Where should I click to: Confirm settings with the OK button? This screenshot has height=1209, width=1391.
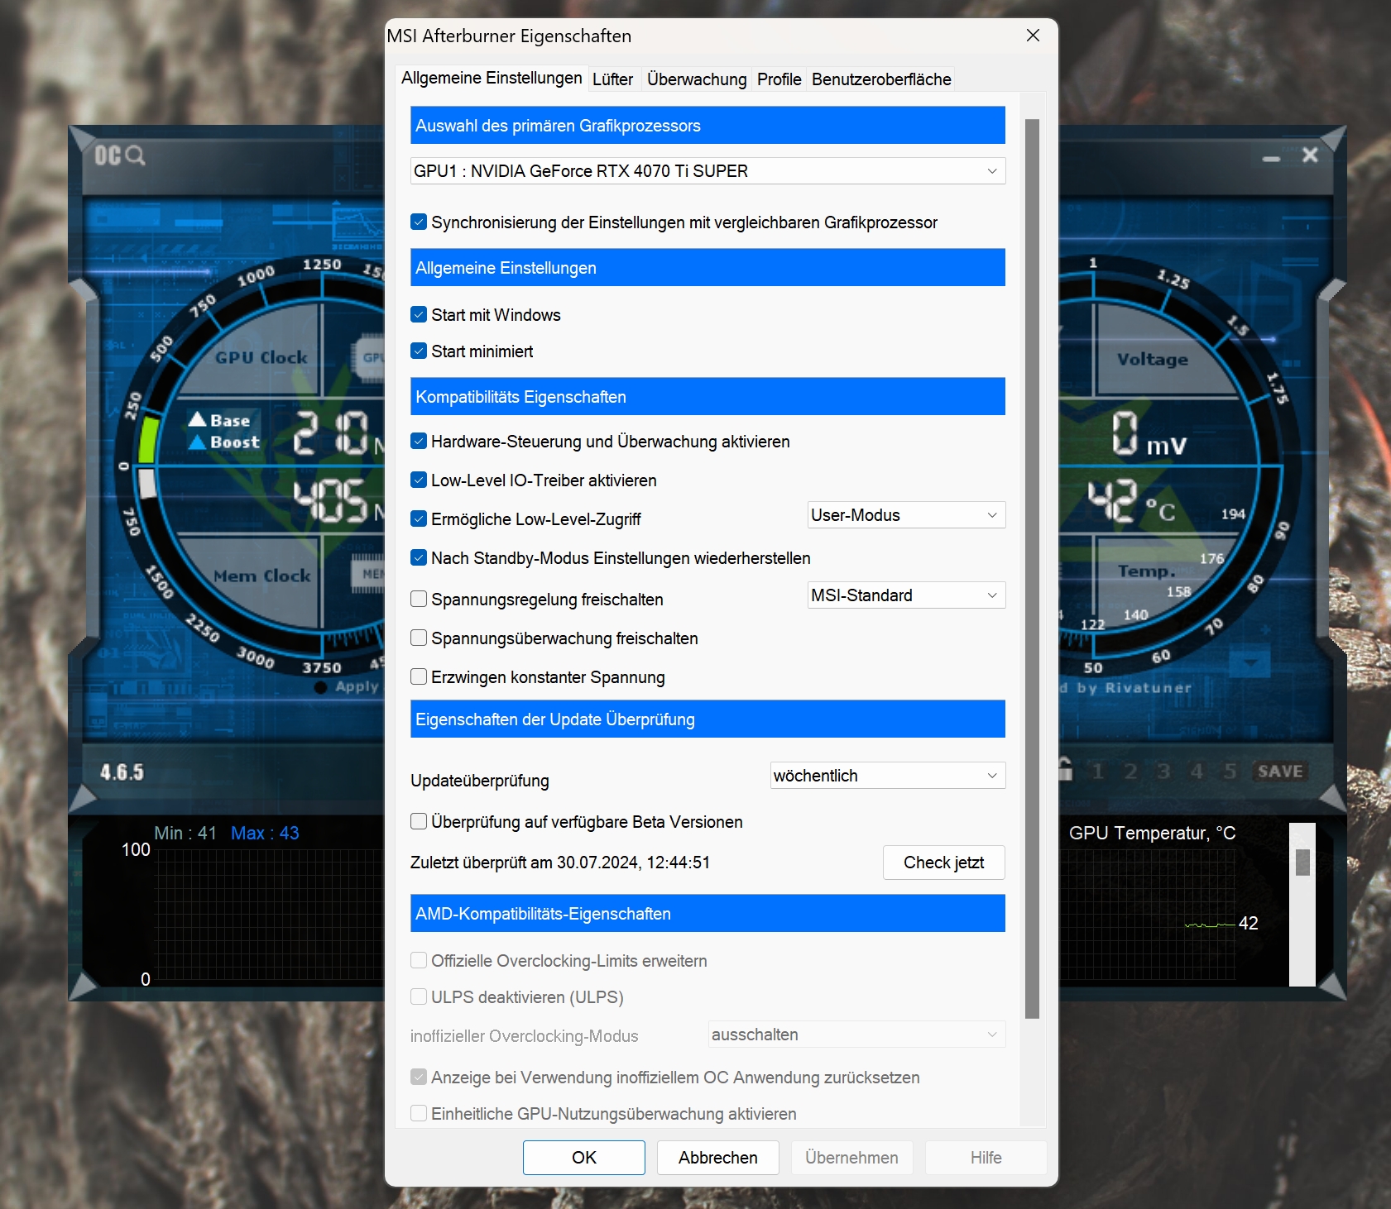584,1158
